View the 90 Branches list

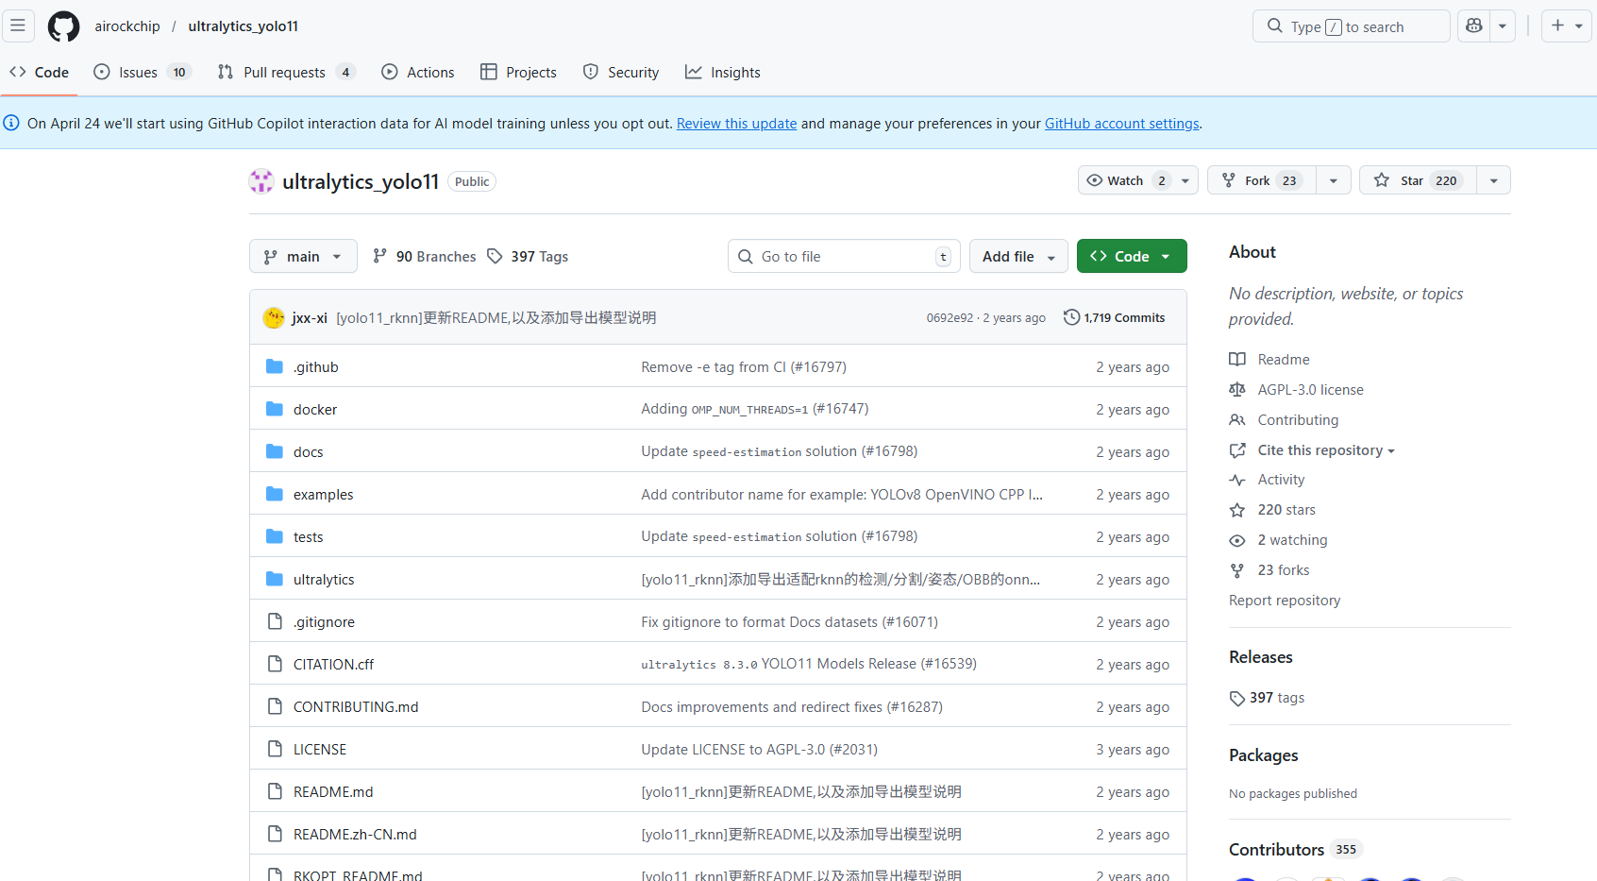[x=425, y=257]
